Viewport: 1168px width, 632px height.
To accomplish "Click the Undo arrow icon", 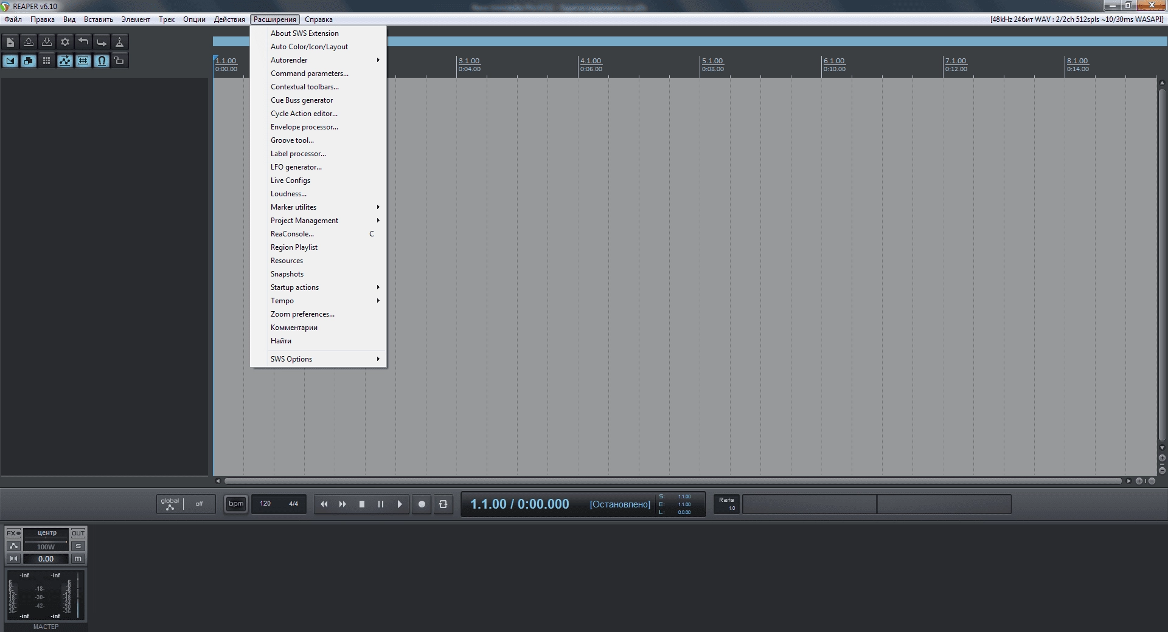I will pos(83,42).
